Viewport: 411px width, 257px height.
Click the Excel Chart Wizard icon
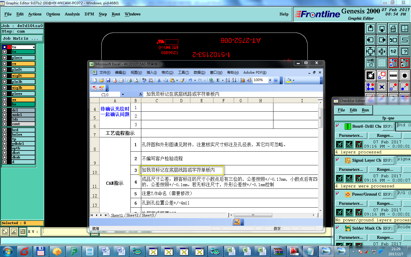(x=243, y=80)
